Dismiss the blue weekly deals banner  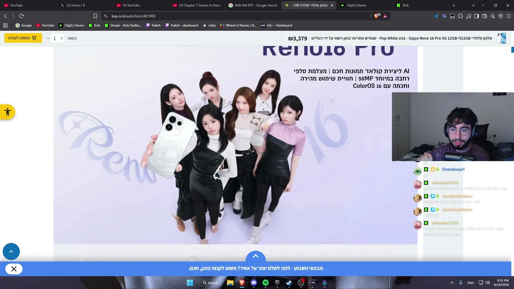tap(14, 269)
